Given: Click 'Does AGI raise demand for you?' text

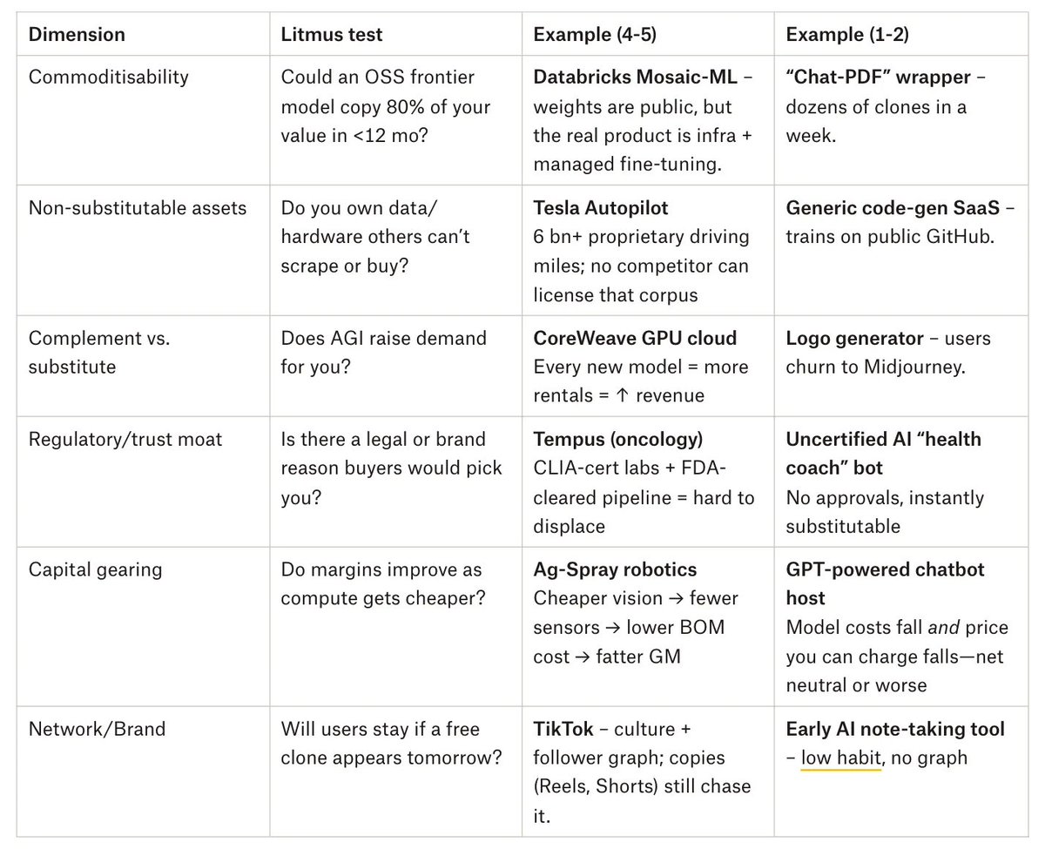Looking at the screenshot, I should click(x=383, y=352).
